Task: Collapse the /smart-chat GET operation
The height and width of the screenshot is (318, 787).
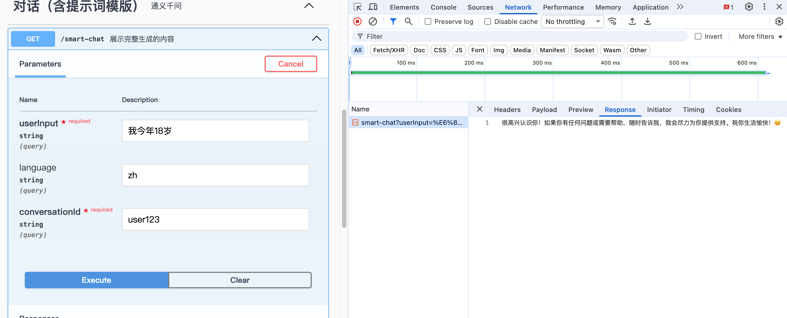Action: (316, 39)
